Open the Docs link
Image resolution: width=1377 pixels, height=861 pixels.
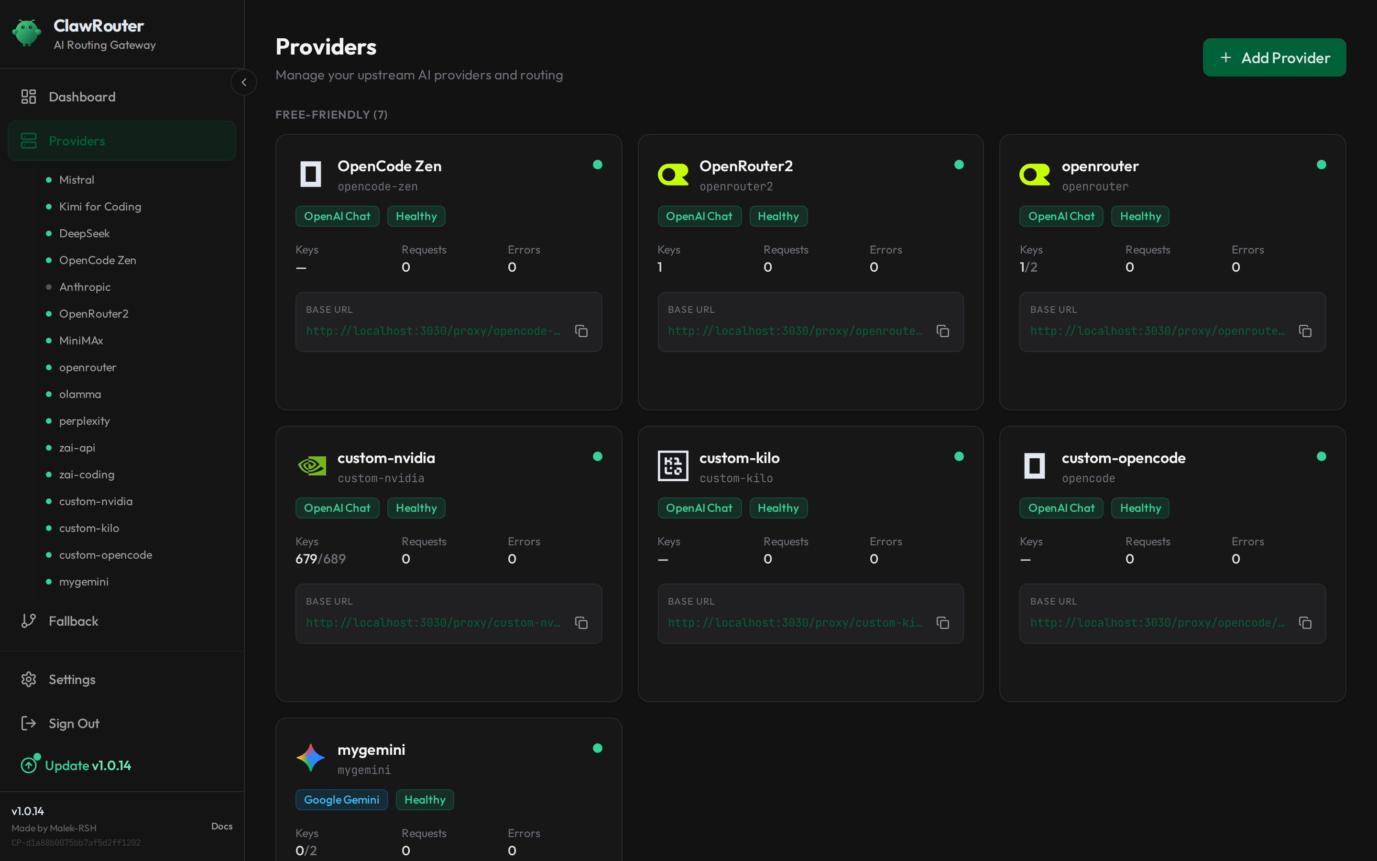[x=222, y=826]
